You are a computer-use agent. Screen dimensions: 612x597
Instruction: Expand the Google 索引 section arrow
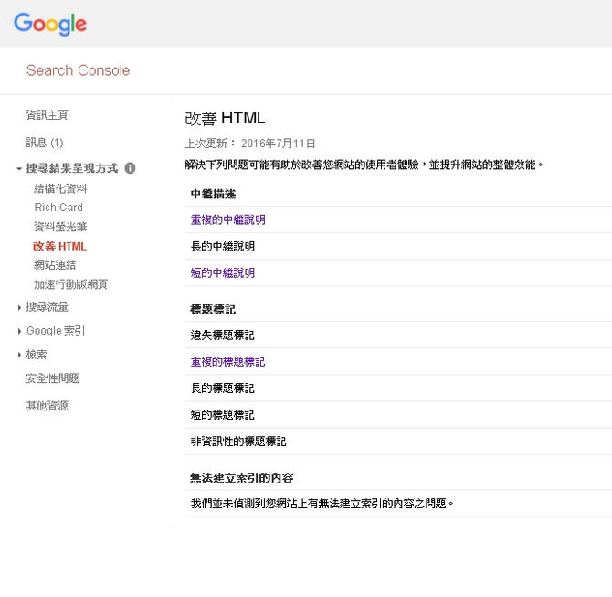(x=19, y=331)
